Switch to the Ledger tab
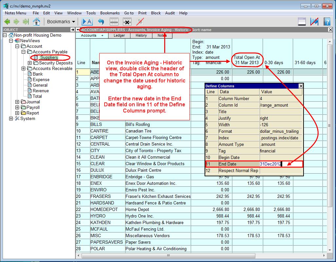336x262 pixels. click(119, 35)
